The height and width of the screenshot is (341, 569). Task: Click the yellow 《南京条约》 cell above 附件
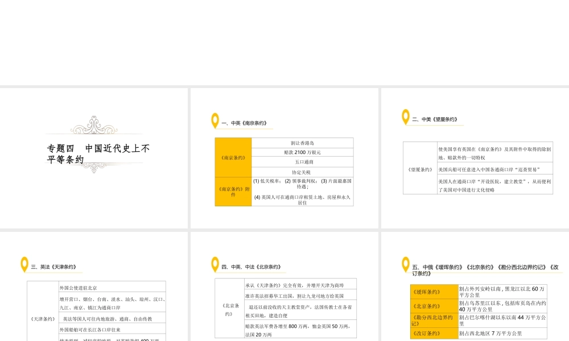233,157
